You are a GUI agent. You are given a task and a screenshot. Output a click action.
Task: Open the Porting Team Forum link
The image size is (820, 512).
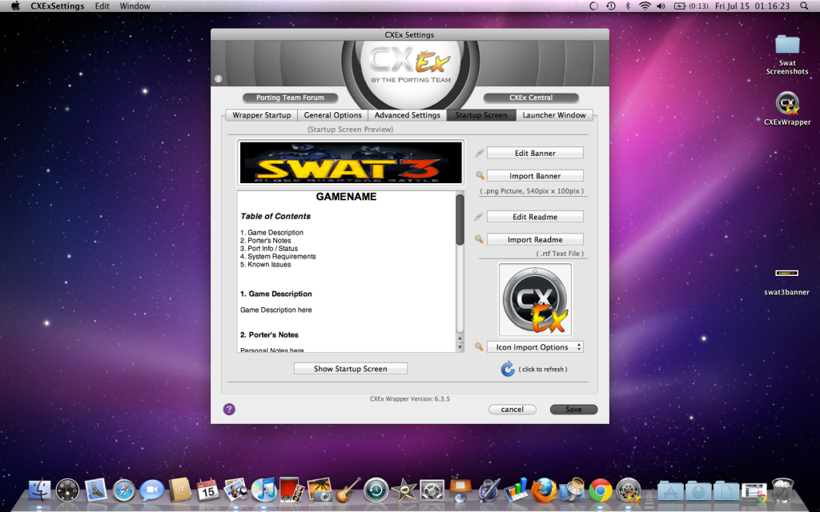click(x=290, y=98)
